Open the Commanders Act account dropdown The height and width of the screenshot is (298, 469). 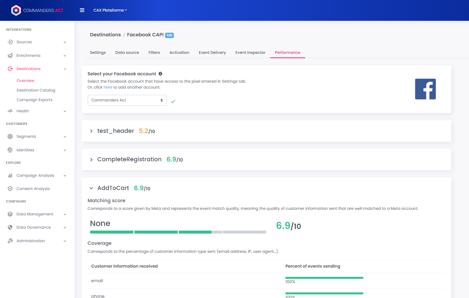(127, 100)
